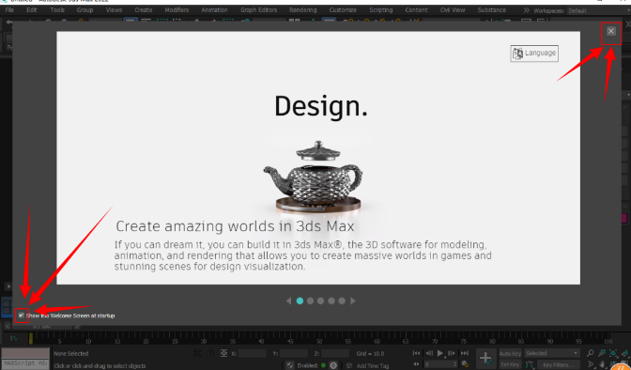Click Add Time Tag
This screenshot has height=370, width=631.
pos(373,365)
